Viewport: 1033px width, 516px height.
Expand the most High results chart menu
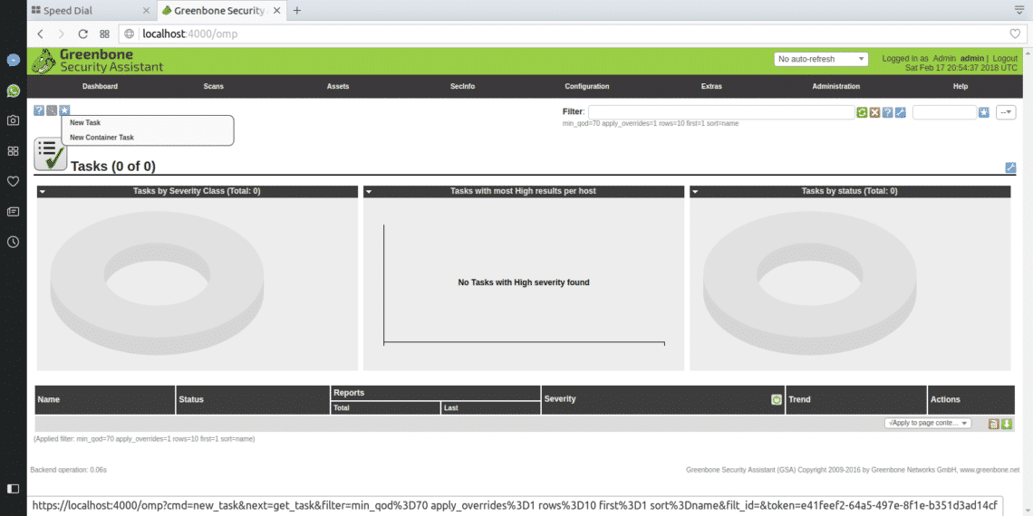tap(369, 192)
